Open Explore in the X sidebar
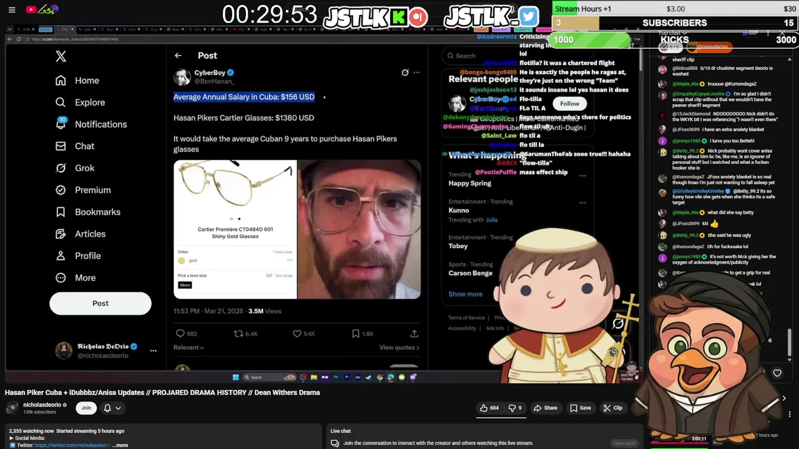 tap(79, 102)
